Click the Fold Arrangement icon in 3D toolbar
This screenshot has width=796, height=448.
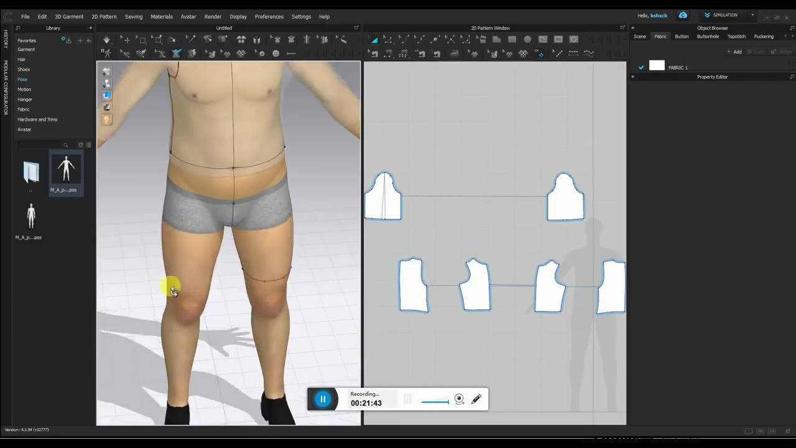click(256, 40)
